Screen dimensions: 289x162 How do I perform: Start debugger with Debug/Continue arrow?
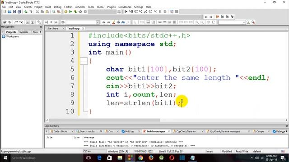(126, 12)
